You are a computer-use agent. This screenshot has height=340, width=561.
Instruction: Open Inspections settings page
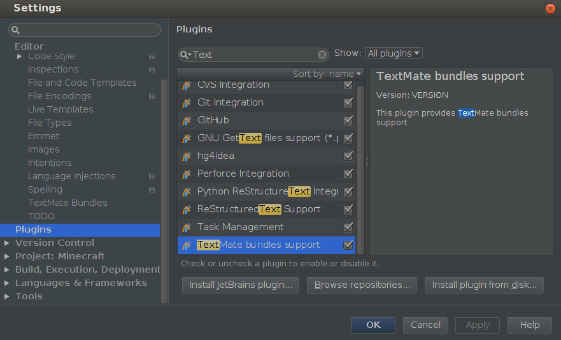click(53, 70)
